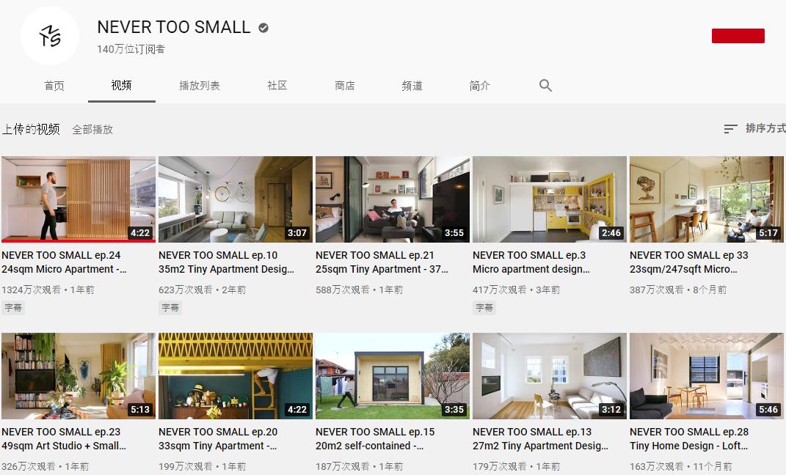Open ep.21 25sqm Tiny Apartment thumbnail
This screenshot has width=786, height=475.
click(x=393, y=199)
